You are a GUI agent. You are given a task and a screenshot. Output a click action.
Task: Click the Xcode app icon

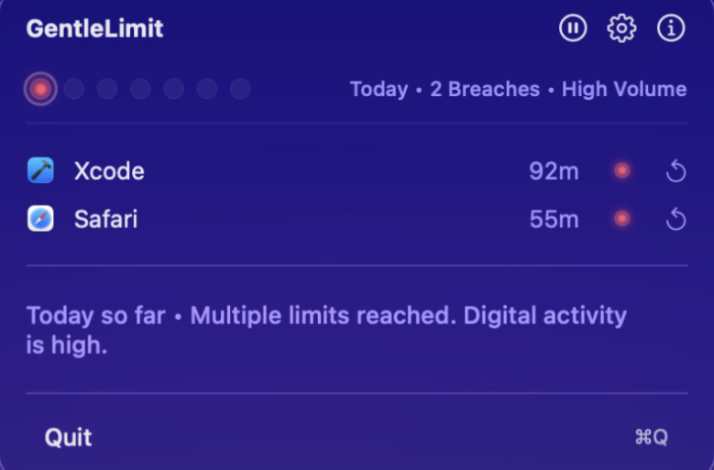[40, 170]
